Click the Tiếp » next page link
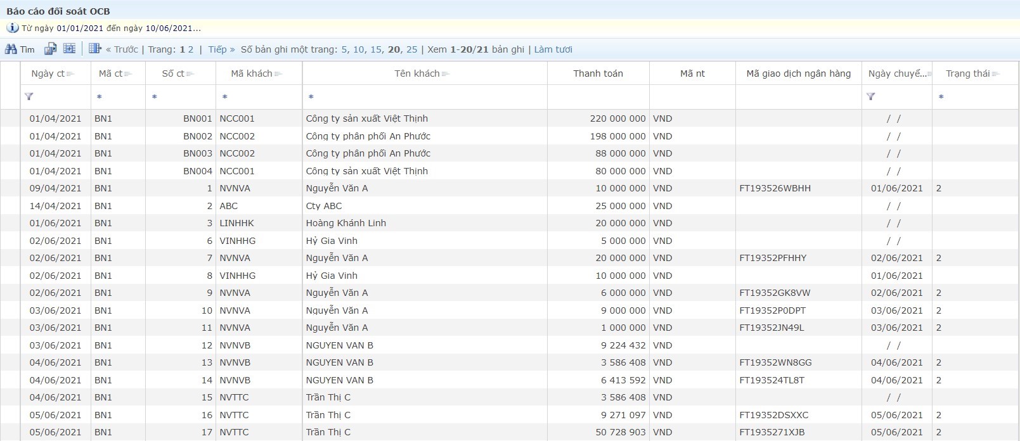The width and height of the screenshot is (1020, 441). pos(221,49)
